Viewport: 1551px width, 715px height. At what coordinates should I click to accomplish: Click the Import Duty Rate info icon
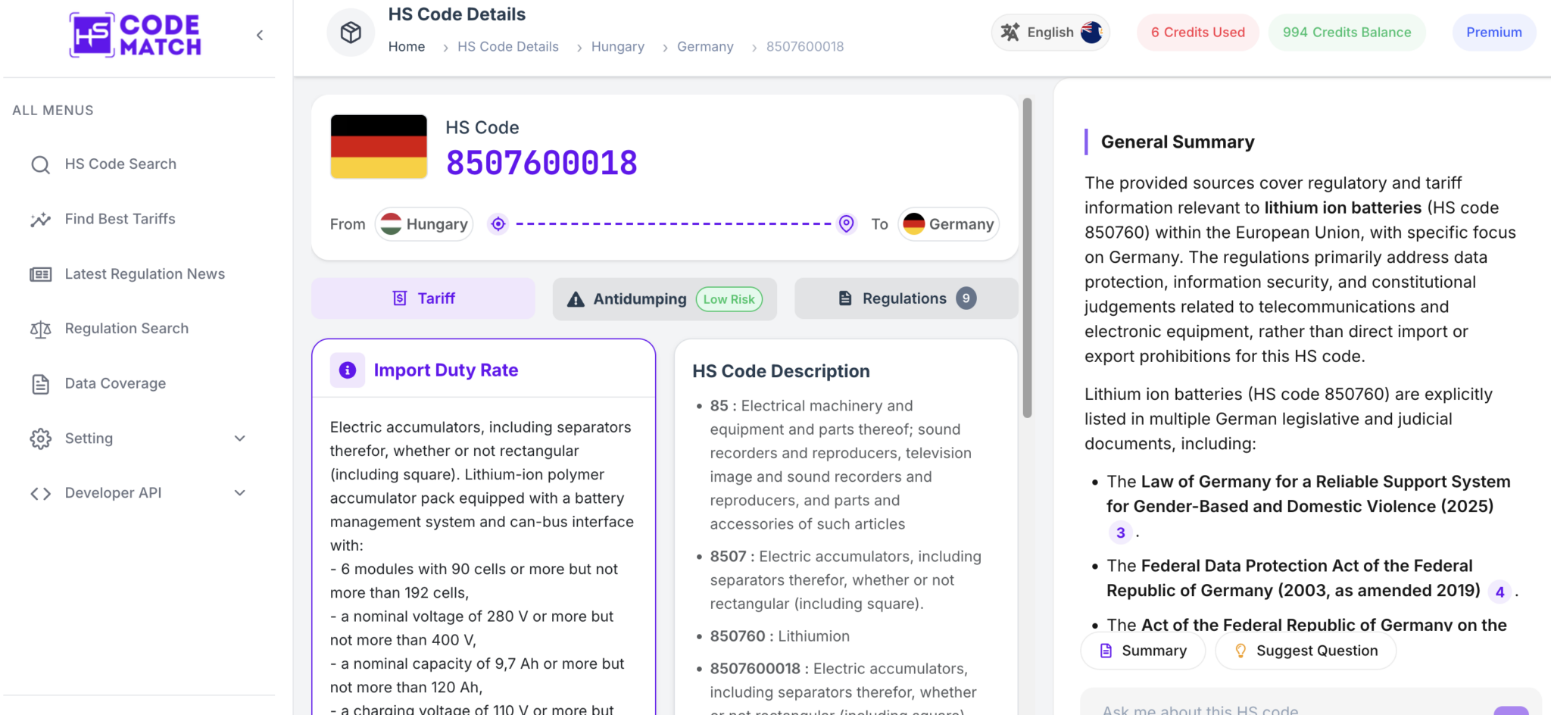click(x=348, y=370)
